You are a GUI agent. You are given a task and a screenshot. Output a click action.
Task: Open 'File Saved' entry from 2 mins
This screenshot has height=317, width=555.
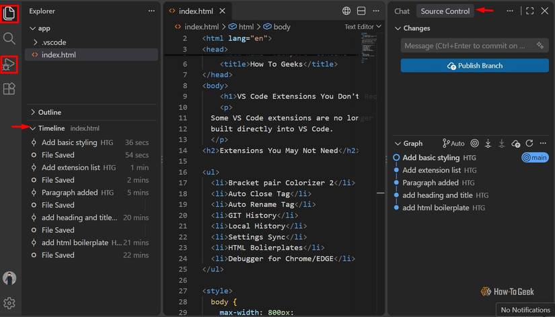tap(91, 180)
